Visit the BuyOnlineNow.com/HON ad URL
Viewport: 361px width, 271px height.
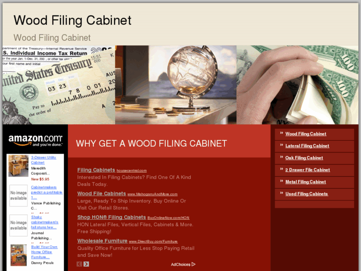pyautogui.click(x=168, y=218)
